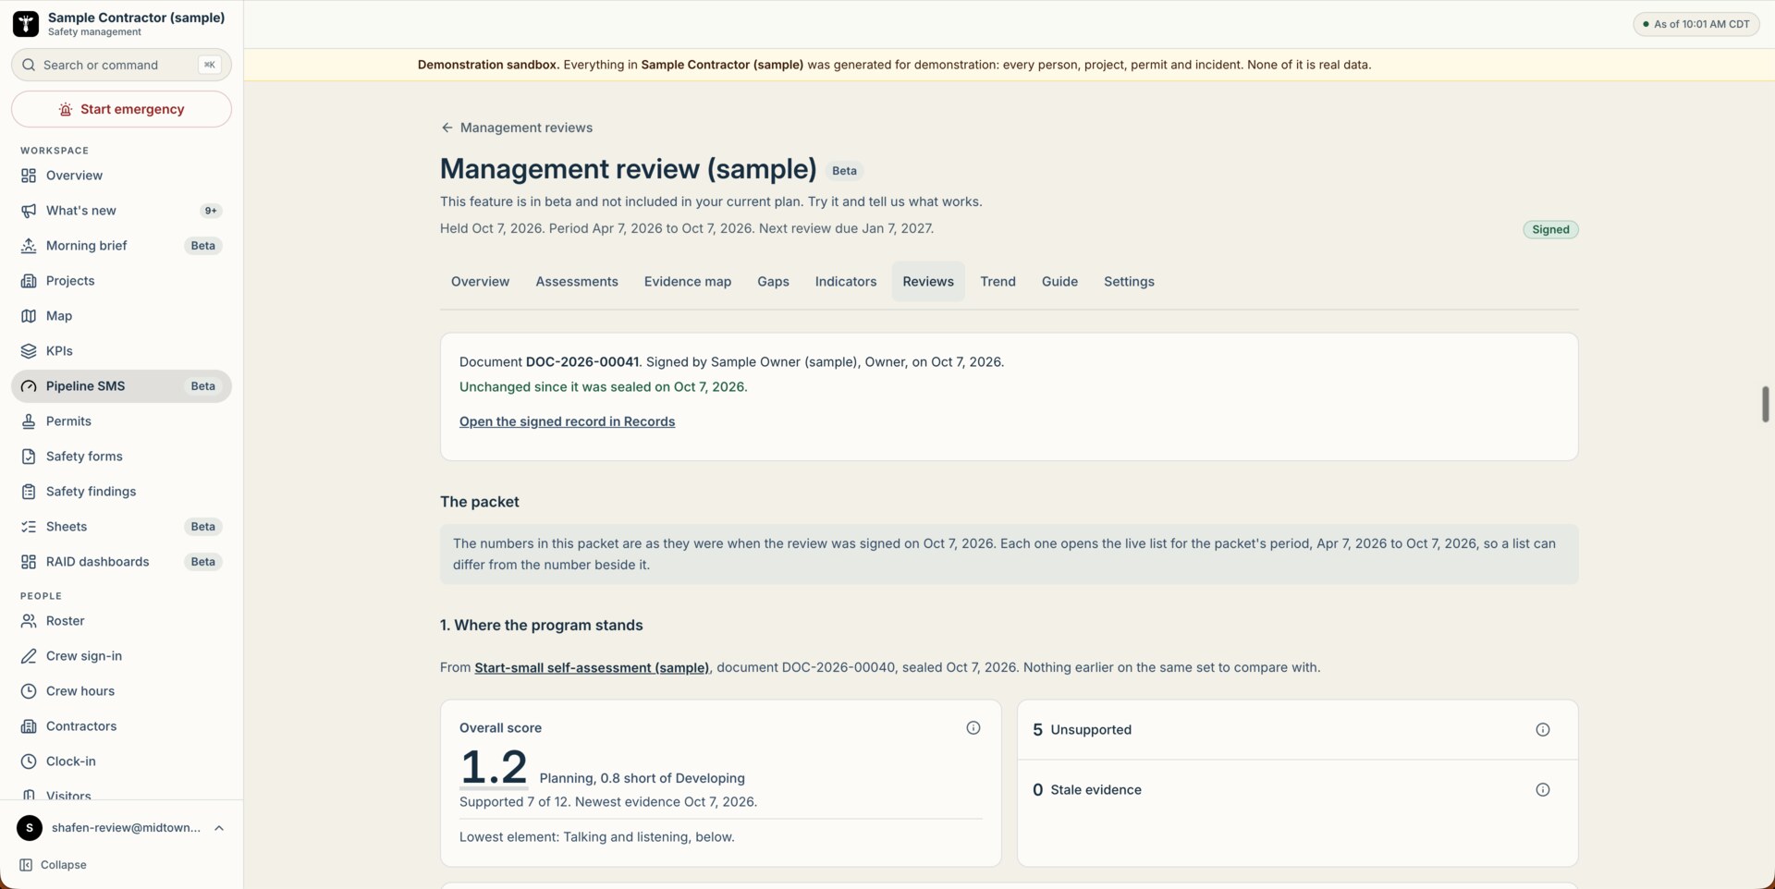The width and height of the screenshot is (1775, 889).
Task: Show info for Stale evidence
Action: [1543, 790]
